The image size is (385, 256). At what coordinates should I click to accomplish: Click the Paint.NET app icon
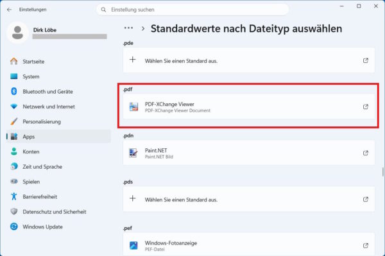pyautogui.click(x=133, y=153)
